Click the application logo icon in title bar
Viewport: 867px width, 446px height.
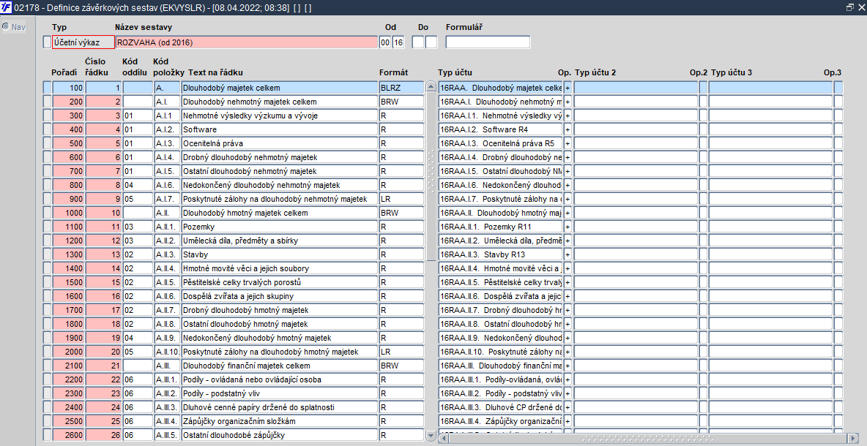click(6, 7)
